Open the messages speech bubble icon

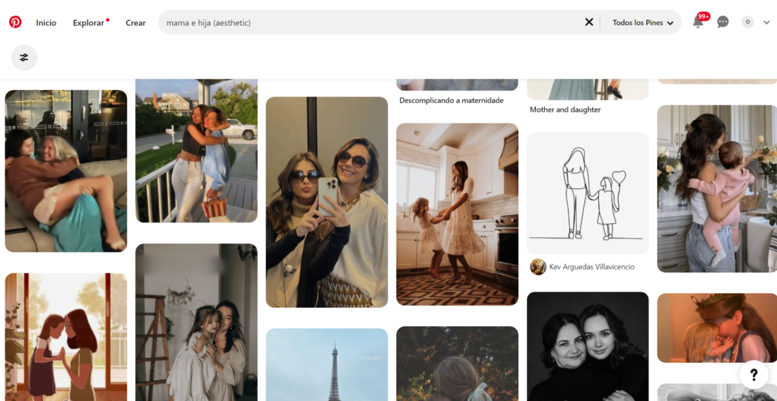click(723, 22)
